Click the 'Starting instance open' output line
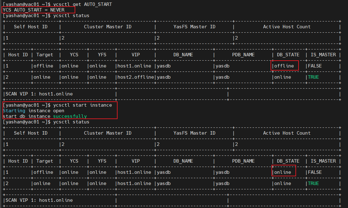Screen dimensions: 348x208 (34, 111)
